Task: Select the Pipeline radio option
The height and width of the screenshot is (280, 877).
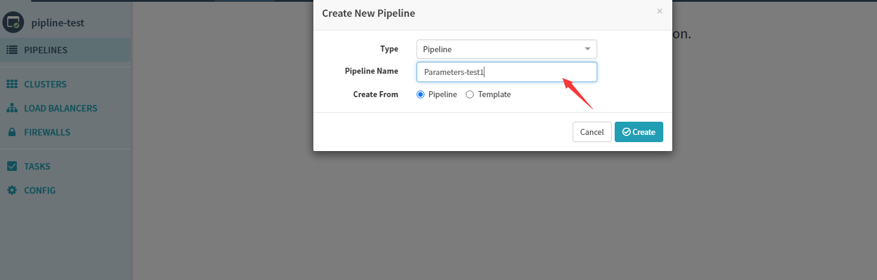Action: coord(421,95)
